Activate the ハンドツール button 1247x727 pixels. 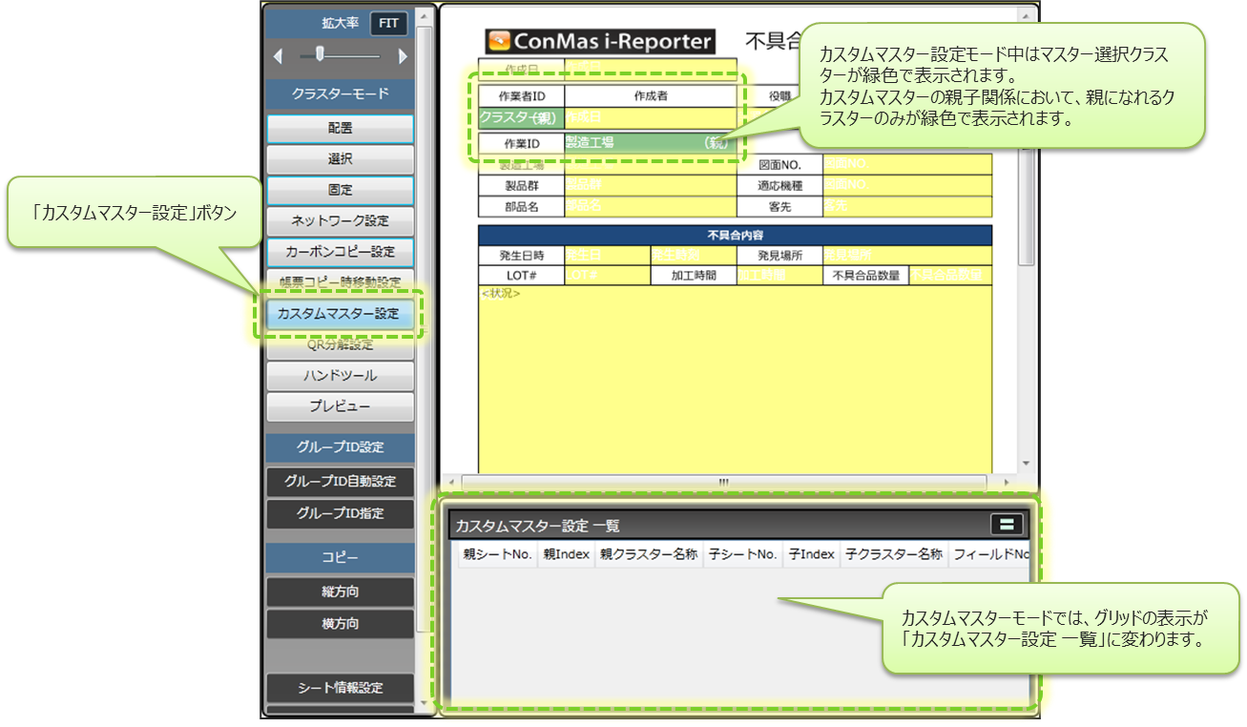coord(340,375)
